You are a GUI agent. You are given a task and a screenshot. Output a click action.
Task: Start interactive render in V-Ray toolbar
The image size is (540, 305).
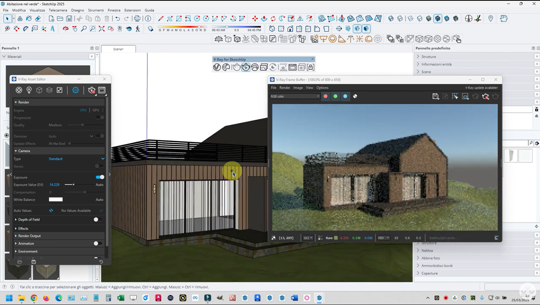(x=246, y=68)
